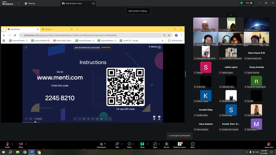Click Chrome's reload icon
The width and height of the screenshot is (276, 155).
(x=15, y=35)
